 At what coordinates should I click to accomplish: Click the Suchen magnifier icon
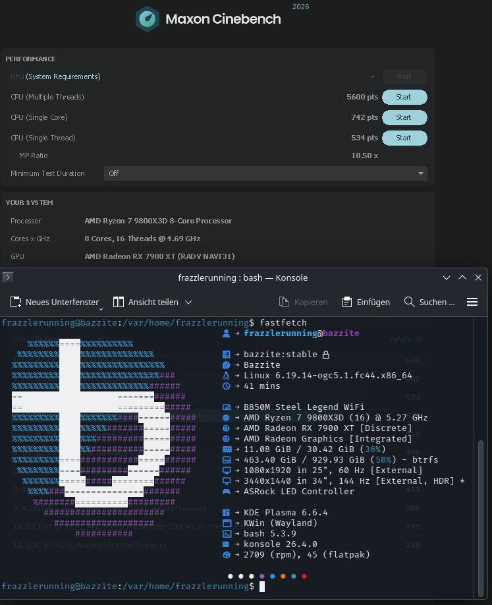point(409,302)
